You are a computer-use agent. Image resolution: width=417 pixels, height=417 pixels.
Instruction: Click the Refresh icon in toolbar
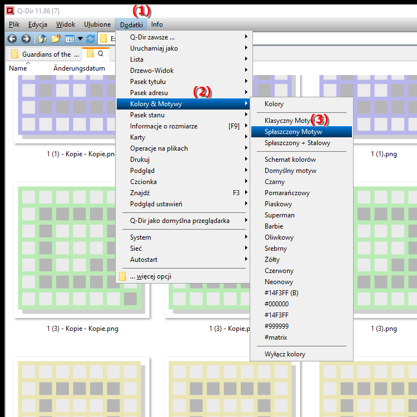91,39
